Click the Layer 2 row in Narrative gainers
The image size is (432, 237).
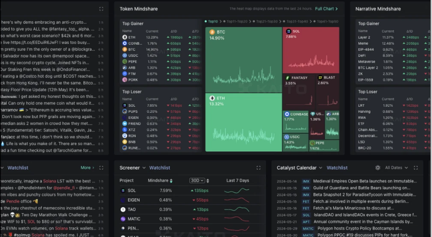[x=393, y=37]
